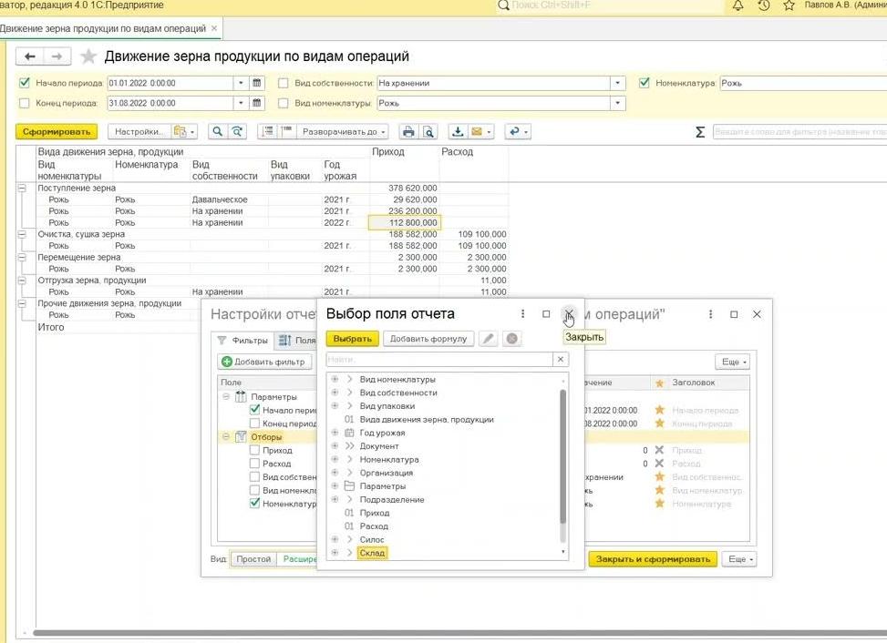Click the Найти search field
This screenshot has width=887, height=643.
(439, 360)
